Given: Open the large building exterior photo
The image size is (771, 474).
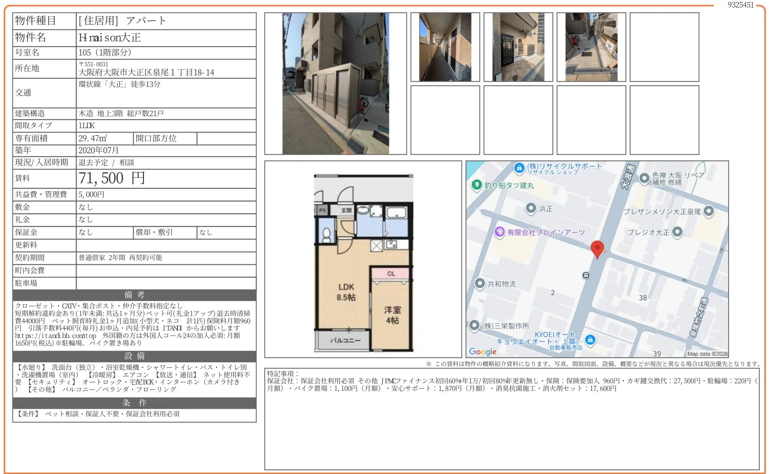Looking at the screenshot, I should tap(335, 84).
